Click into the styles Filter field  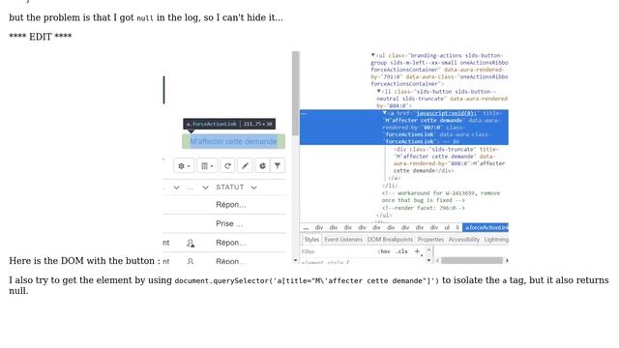tap(338, 251)
